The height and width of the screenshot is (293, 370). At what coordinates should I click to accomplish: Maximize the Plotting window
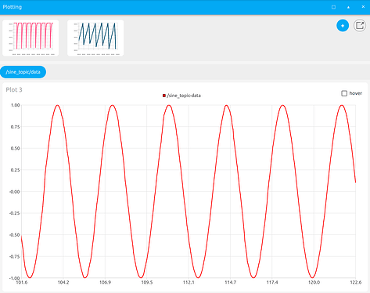click(x=333, y=7)
